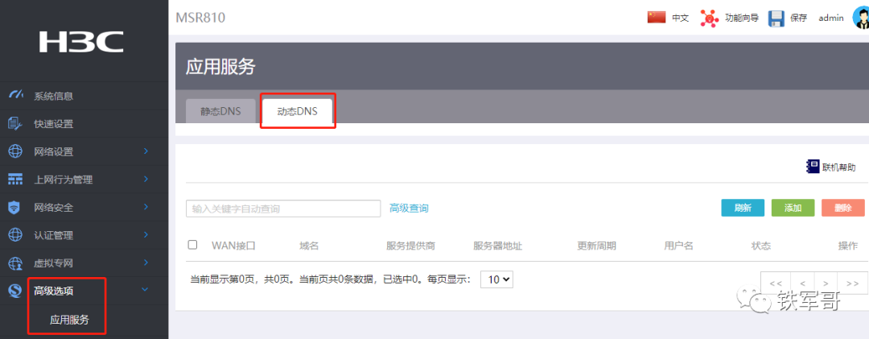Click the China flag language icon
Screen dimensions: 869x339
pyautogui.click(x=657, y=18)
